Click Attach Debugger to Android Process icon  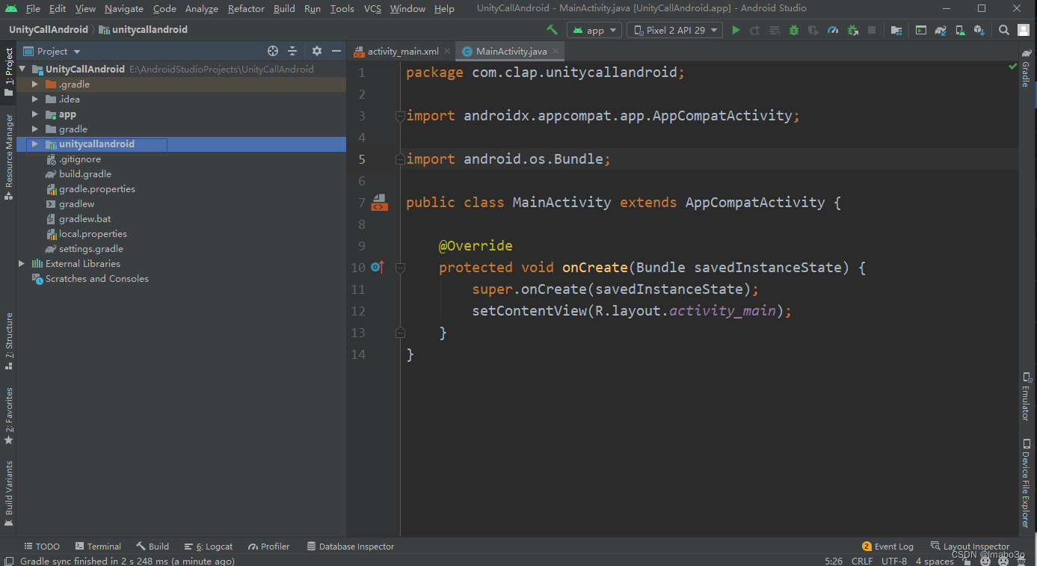[852, 31]
